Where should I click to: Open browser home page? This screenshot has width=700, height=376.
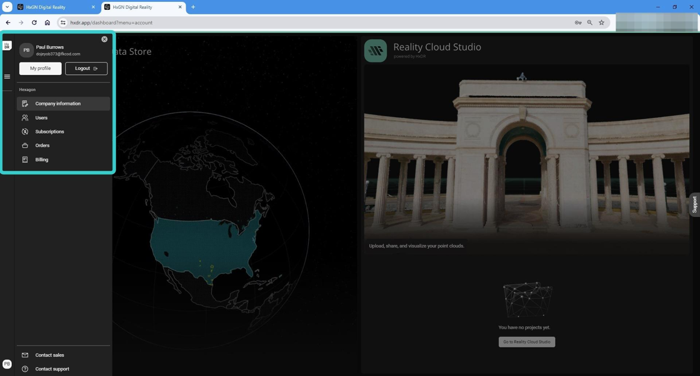click(47, 22)
